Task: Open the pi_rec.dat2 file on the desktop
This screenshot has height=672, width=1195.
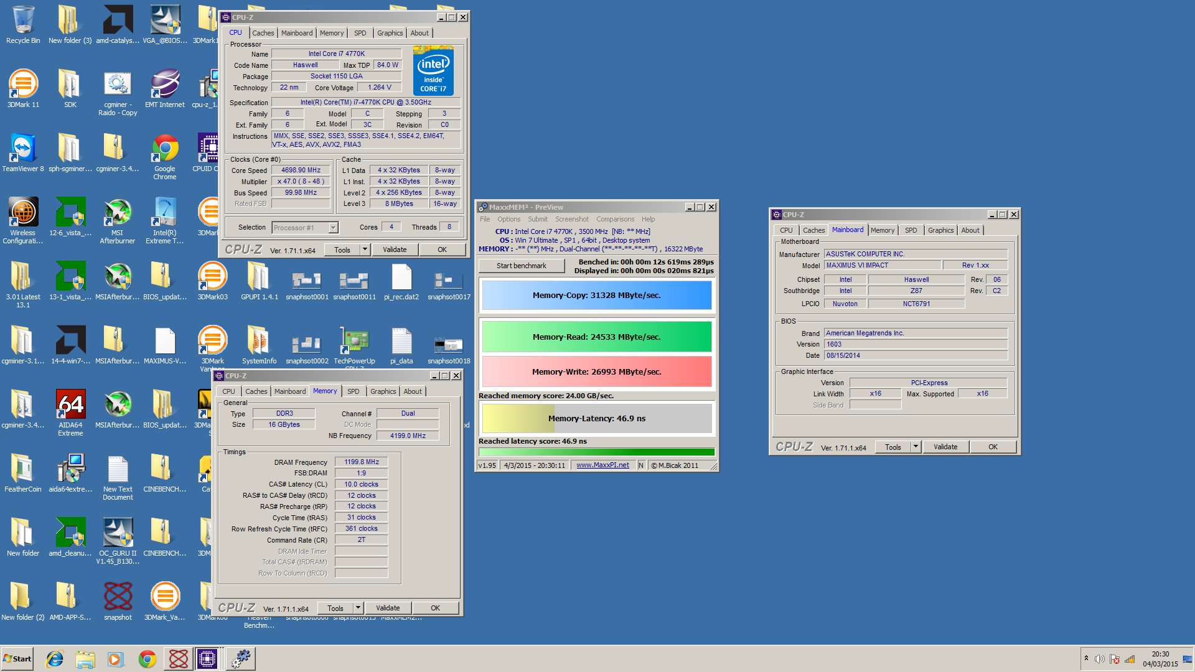Action: [401, 281]
